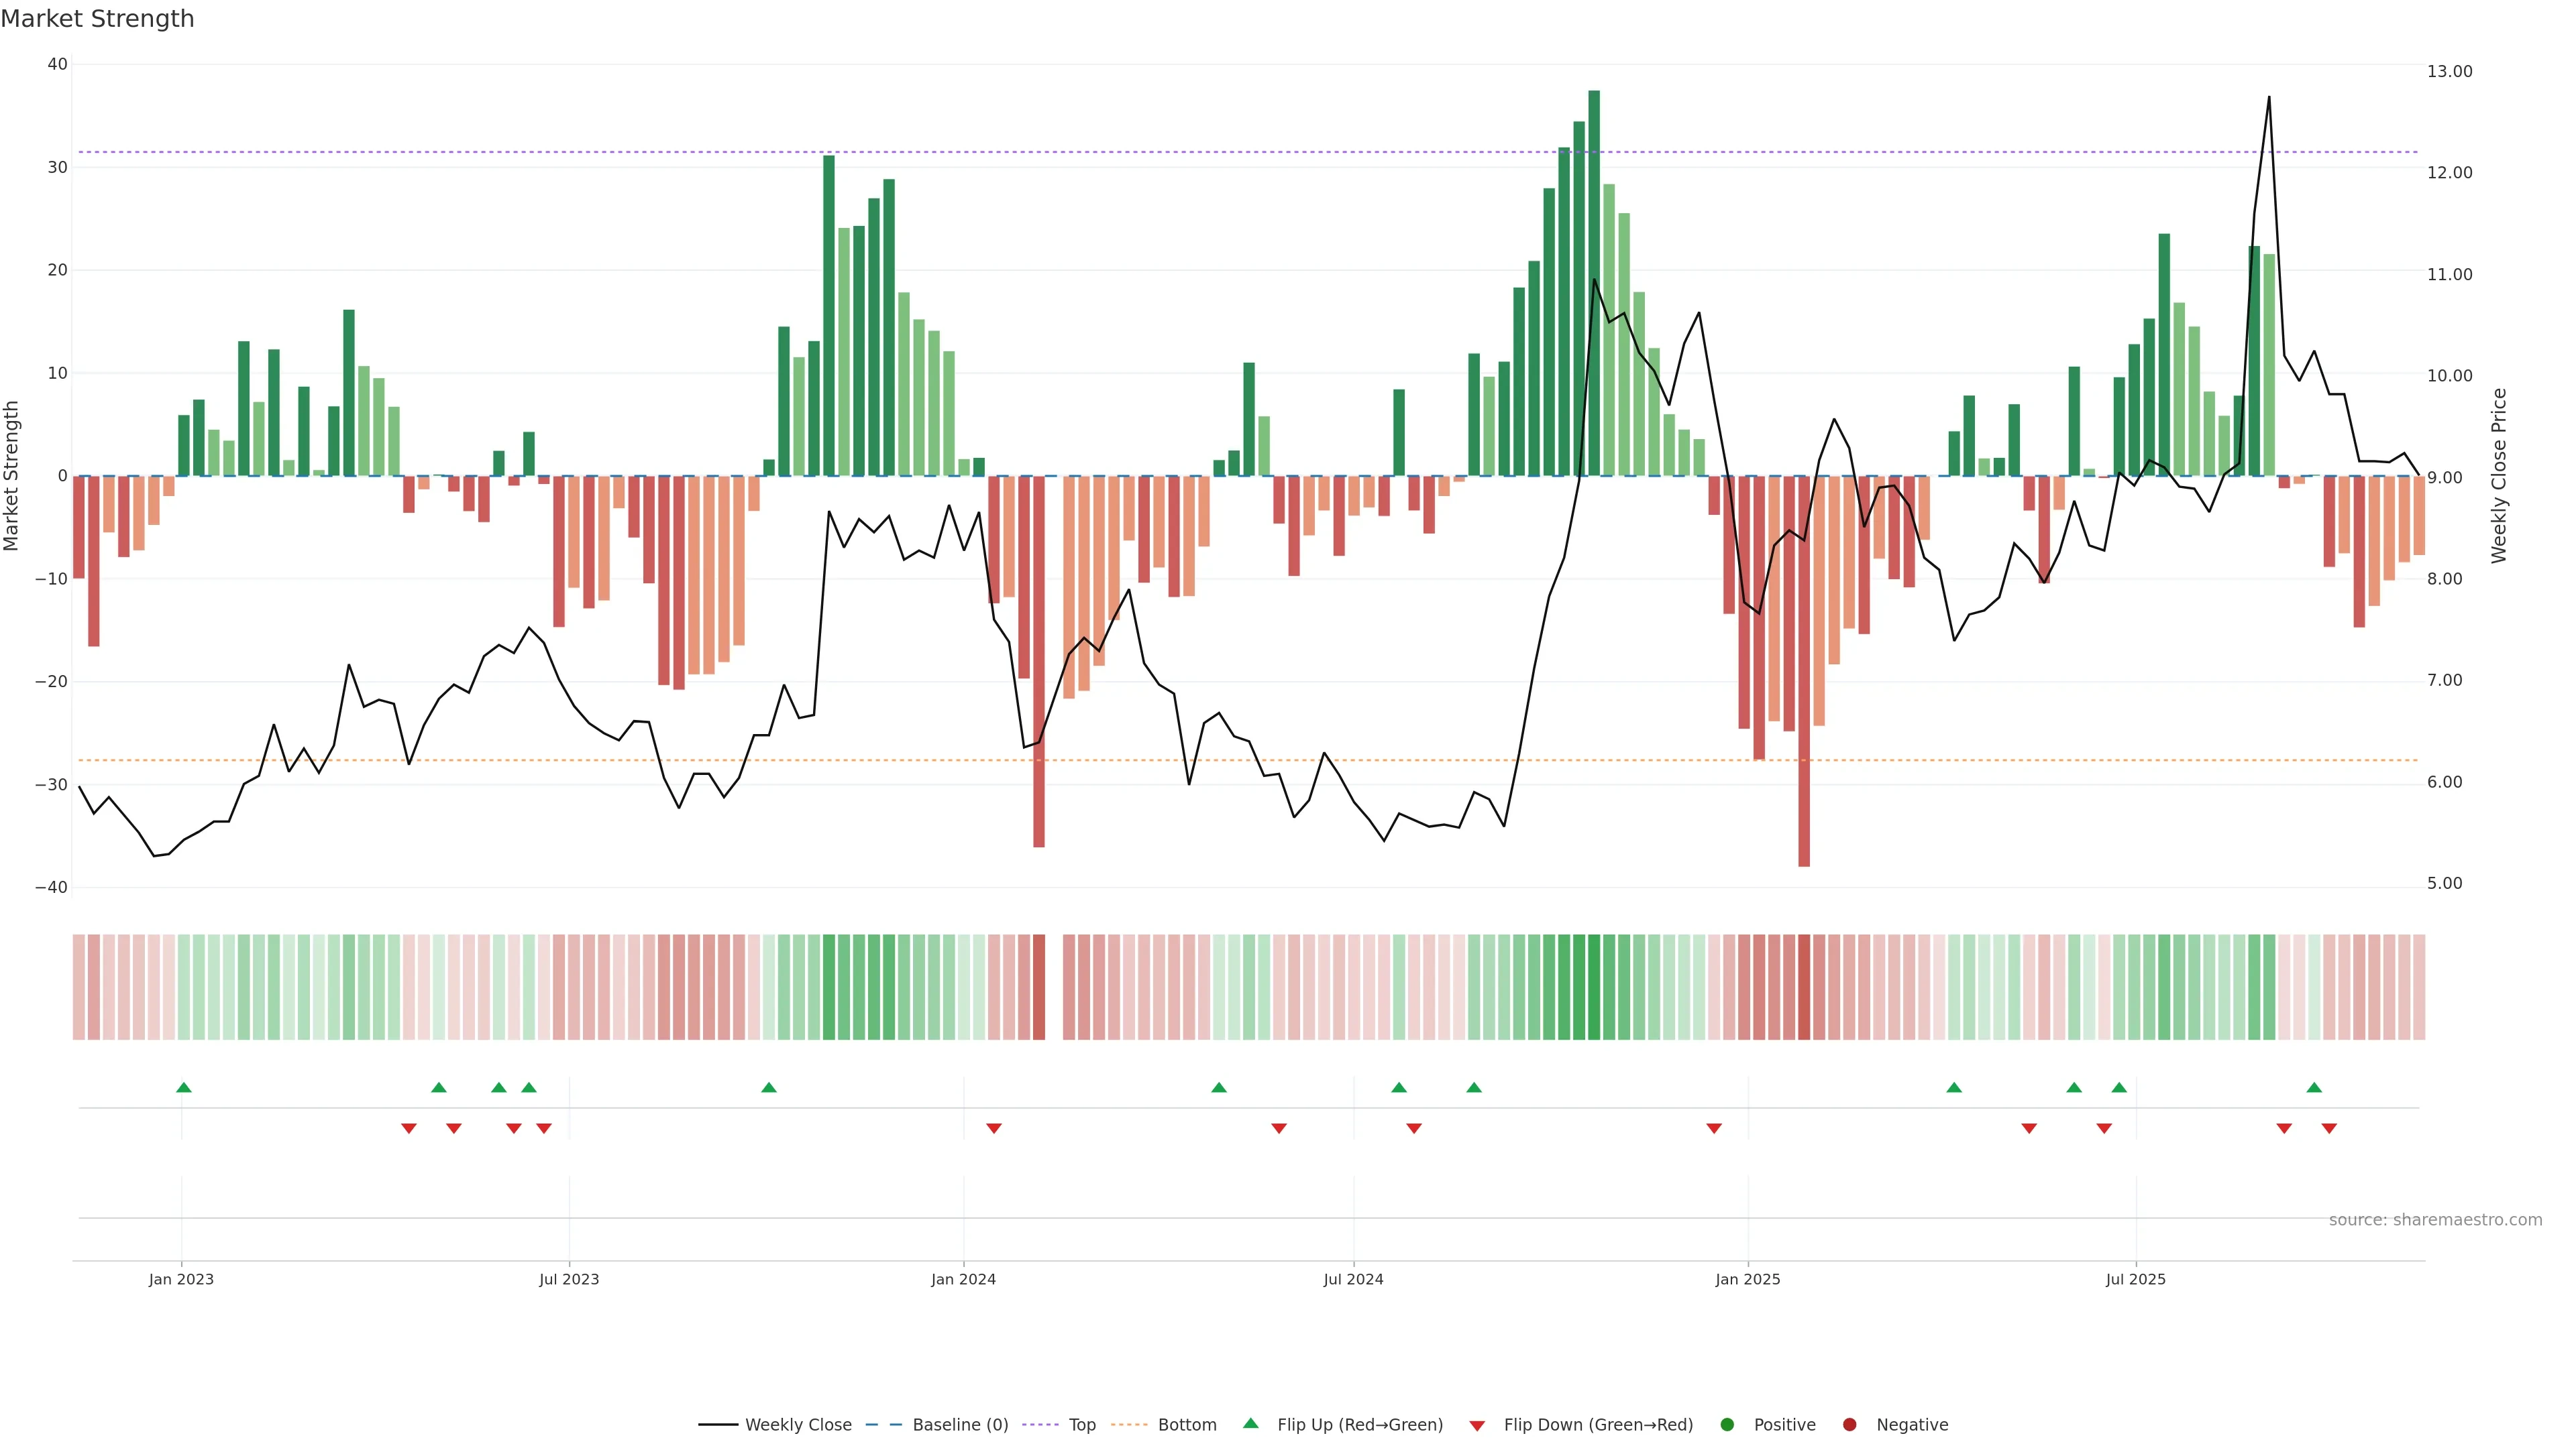Click the Weekly Close Price axis title
Viewport: 2576px width, 1448px height.
[2499, 476]
